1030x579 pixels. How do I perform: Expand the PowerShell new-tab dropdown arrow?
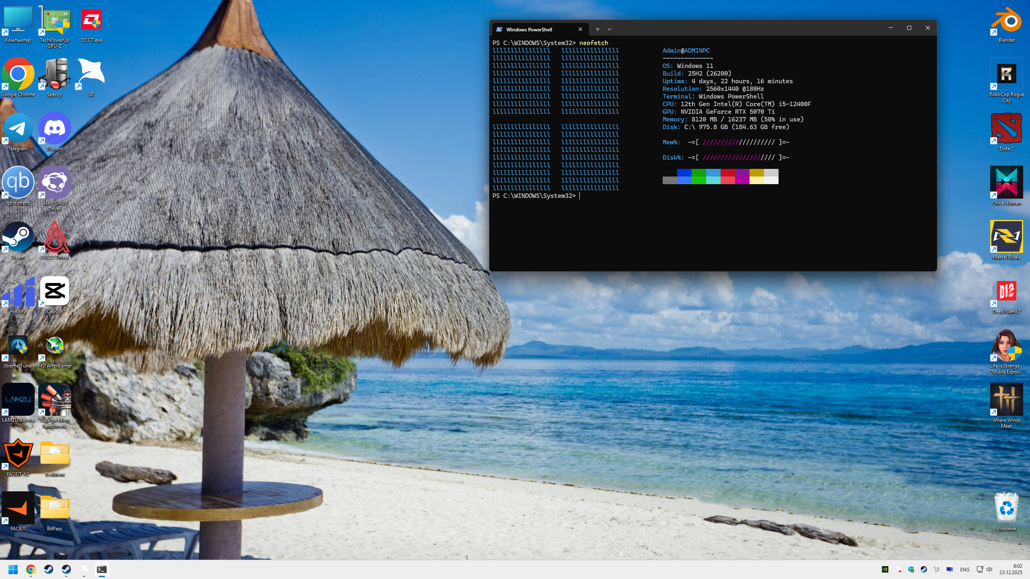coord(610,29)
